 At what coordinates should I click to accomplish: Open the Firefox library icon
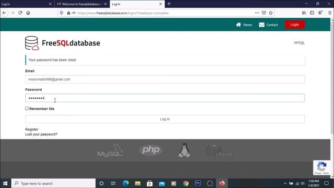pos(304,13)
